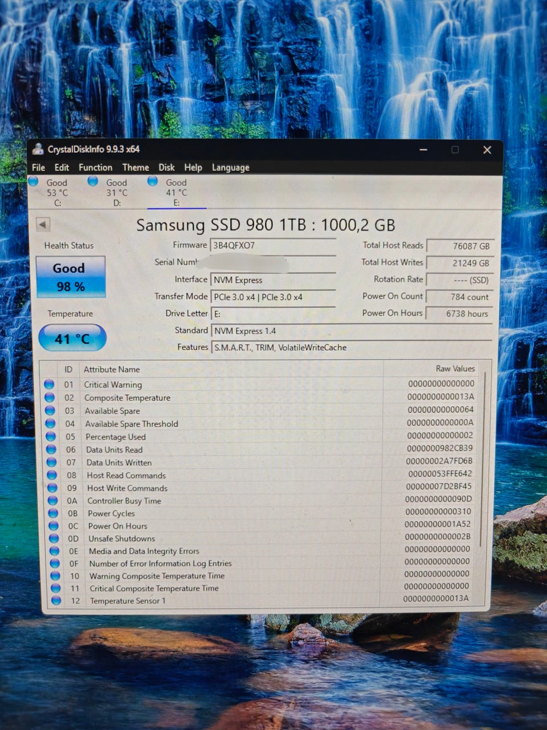Viewport: 547px width, 730px height.
Task: Click the Percentage Used status orb
Action: coord(51,436)
